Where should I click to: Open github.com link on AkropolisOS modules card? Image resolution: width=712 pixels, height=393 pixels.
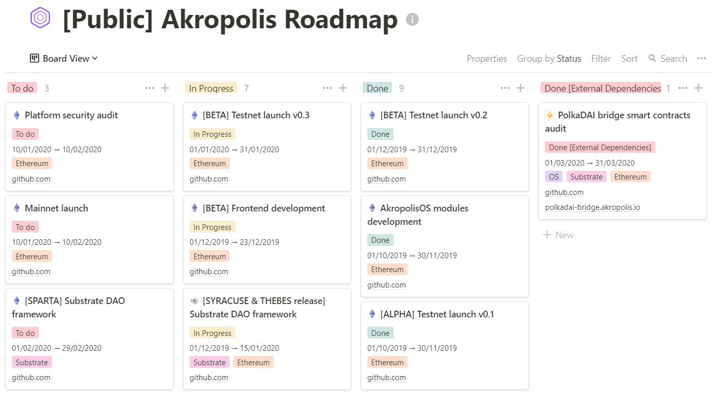pos(386,285)
